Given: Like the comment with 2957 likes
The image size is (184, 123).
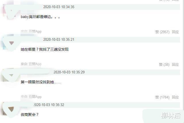Looking at the screenshot, I should (x=162, y=32).
